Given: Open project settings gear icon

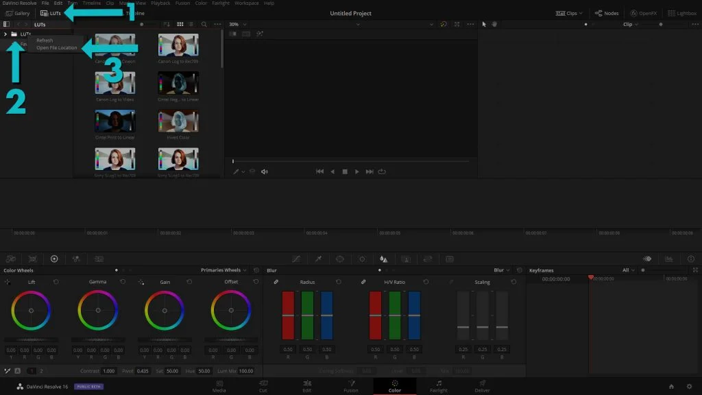Looking at the screenshot, I should [689, 387].
